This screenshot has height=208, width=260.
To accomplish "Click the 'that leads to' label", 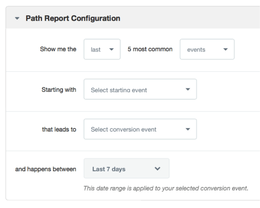I will [x=59, y=129].
